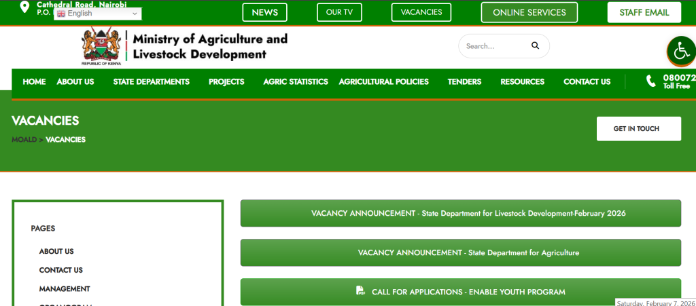
Task: Click the Online Services button
Action: [529, 12]
